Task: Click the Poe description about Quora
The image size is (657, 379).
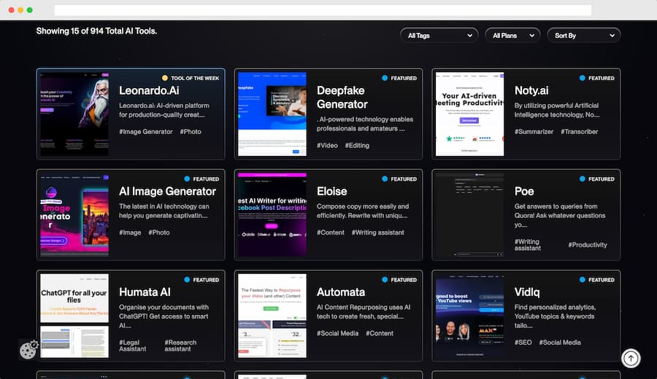Action: point(560,216)
